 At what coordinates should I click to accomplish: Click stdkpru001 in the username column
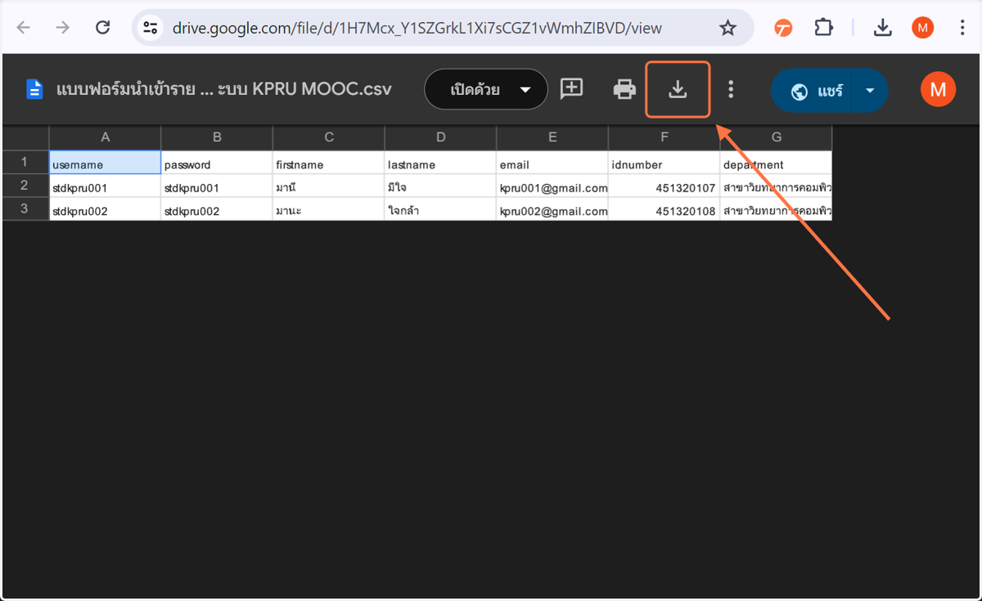pyautogui.click(x=105, y=186)
